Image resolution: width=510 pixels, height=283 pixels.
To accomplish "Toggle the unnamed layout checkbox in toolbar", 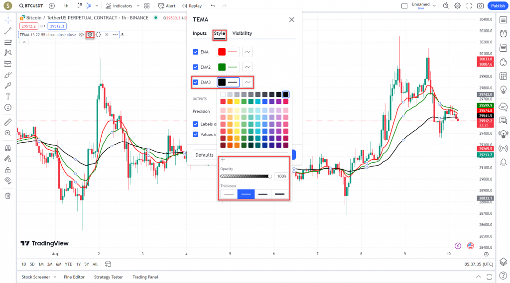I will coord(404,6).
